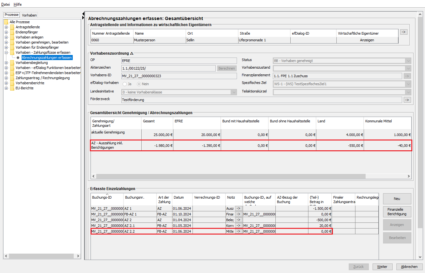The width and height of the screenshot is (425, 273).
Task: Click arrow button beside Förderzweck field
Action: click(407, 100)
